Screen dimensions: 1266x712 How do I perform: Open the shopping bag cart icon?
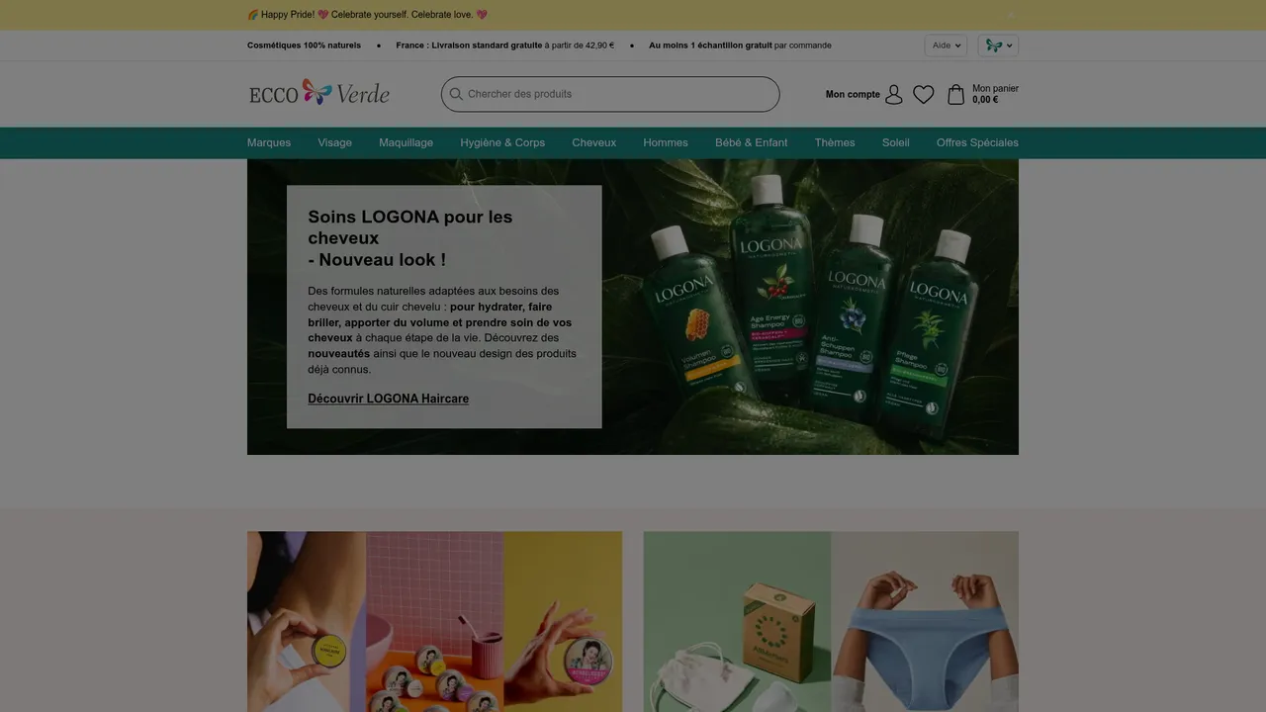coord(955,94)
